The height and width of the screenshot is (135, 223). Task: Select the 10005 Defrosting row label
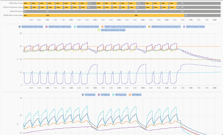[x=16, y=11]
